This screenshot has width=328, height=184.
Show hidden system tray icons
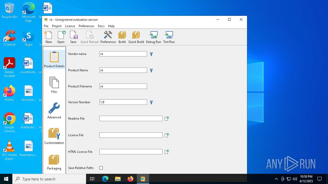tap(276, 179)
